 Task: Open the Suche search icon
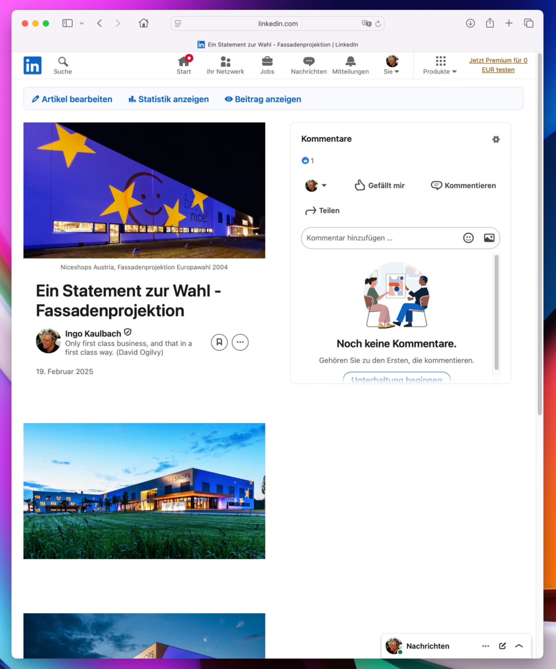63,62
